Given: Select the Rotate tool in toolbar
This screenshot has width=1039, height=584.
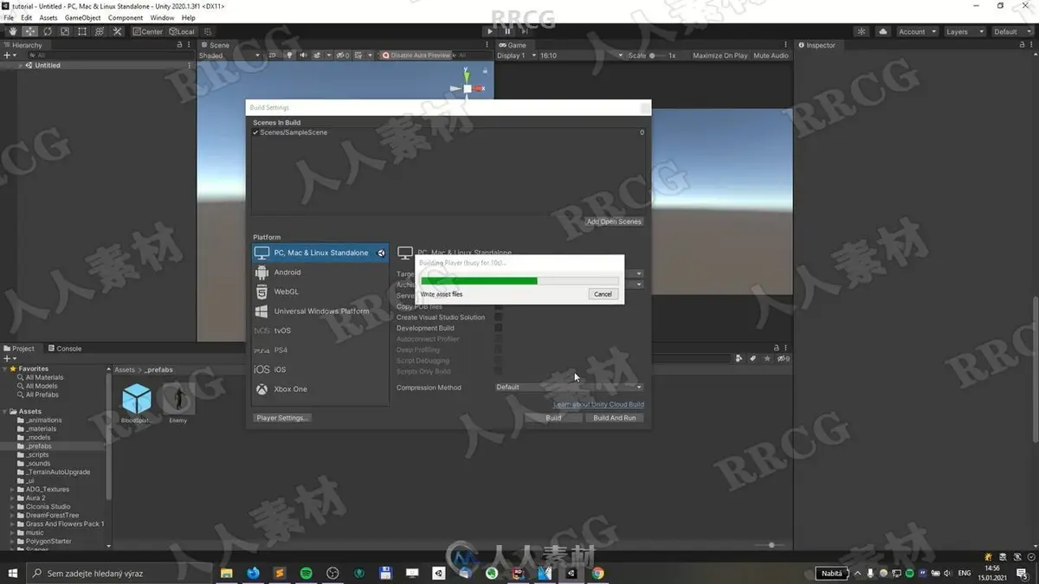Looking at the screenshot, I should click(48, 31).
